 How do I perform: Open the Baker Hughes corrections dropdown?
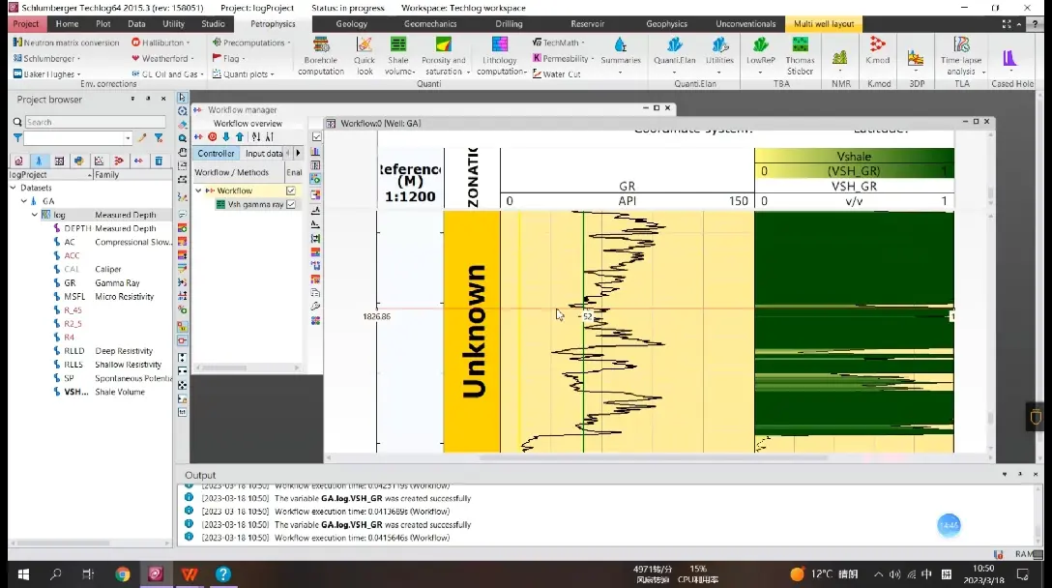click(x=47, y=73)
